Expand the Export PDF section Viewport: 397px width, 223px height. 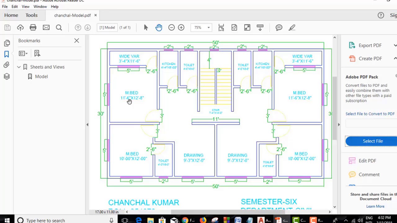395,45
